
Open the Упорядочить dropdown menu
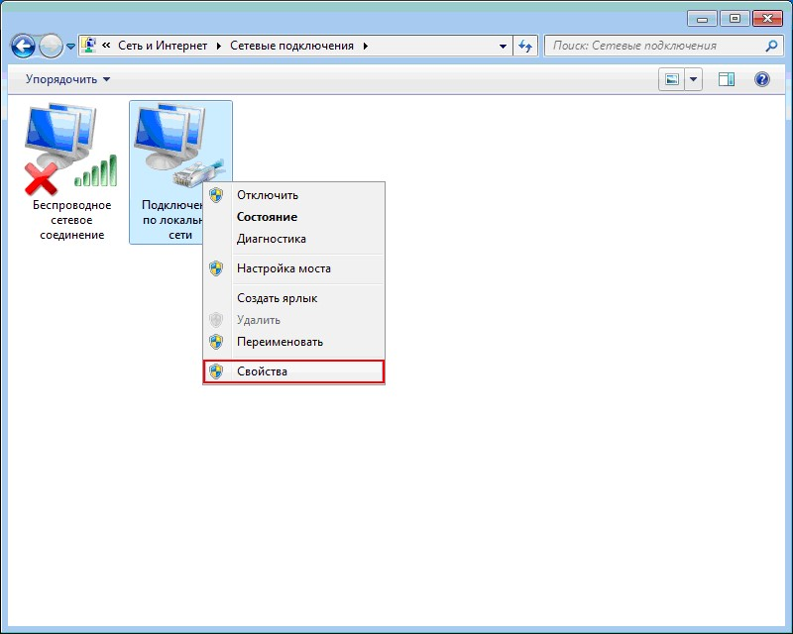68,79
